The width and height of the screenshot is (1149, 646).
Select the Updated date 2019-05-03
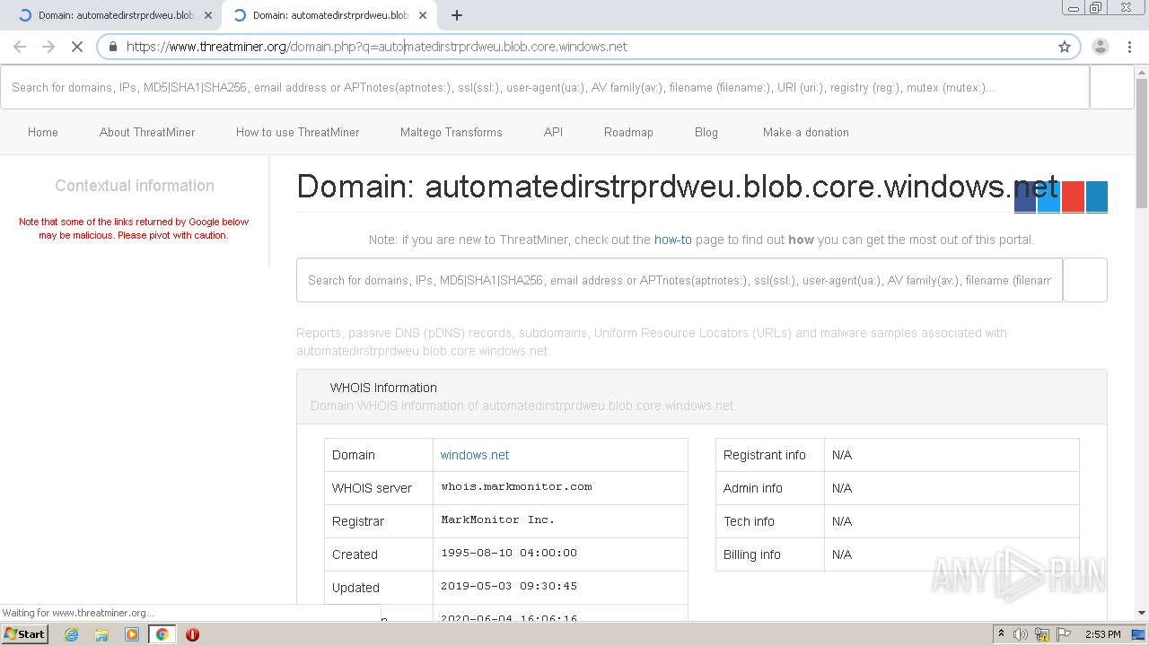pyautogui.click(x=509, y=586)
